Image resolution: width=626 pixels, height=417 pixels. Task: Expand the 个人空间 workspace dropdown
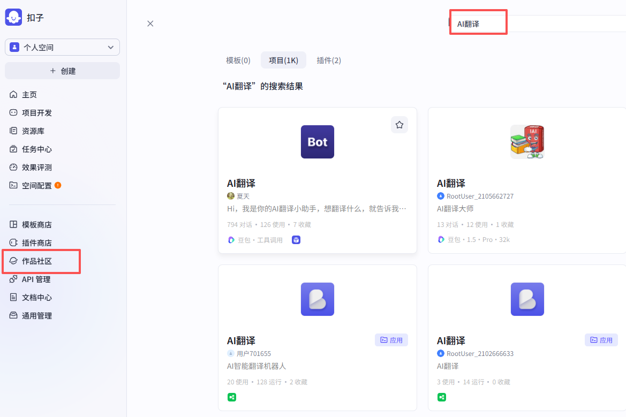pos(62,47)
